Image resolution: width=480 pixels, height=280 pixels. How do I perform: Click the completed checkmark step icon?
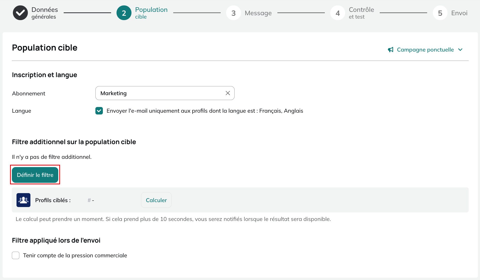coord(20,13)
